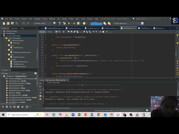Toggle the editor Source view button
The height and width of the screenshot is (134, 179).
tap(42, 32)
